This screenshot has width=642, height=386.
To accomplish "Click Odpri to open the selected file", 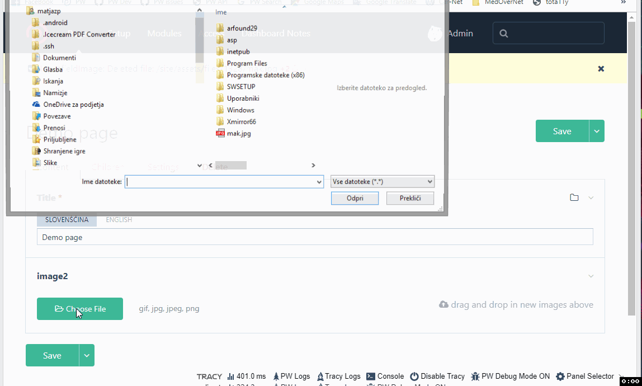I will click(355, 198).
